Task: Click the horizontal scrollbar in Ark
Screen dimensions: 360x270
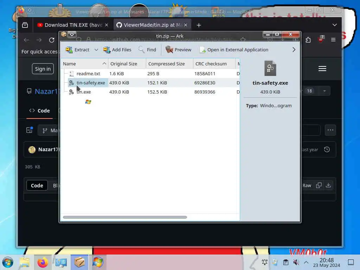Action: point(125,217)
